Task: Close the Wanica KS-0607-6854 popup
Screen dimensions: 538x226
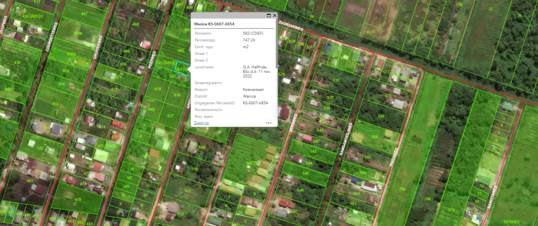Action: [275, 16]
